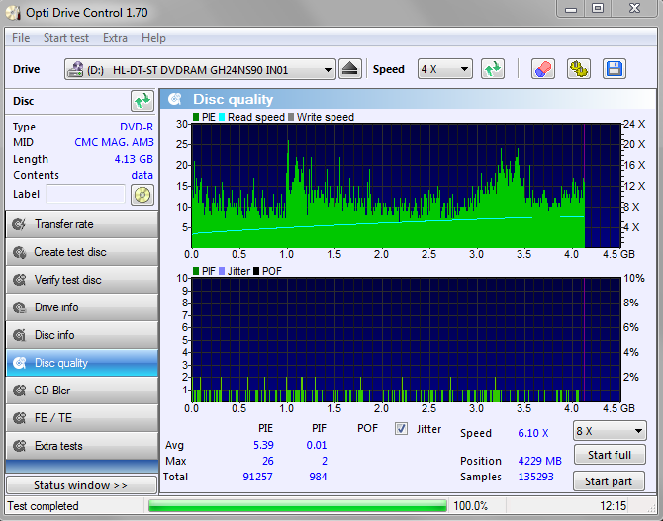663x521 pixels.
Task: Click the disc label icon next to Label field
Action: (142, 195)
